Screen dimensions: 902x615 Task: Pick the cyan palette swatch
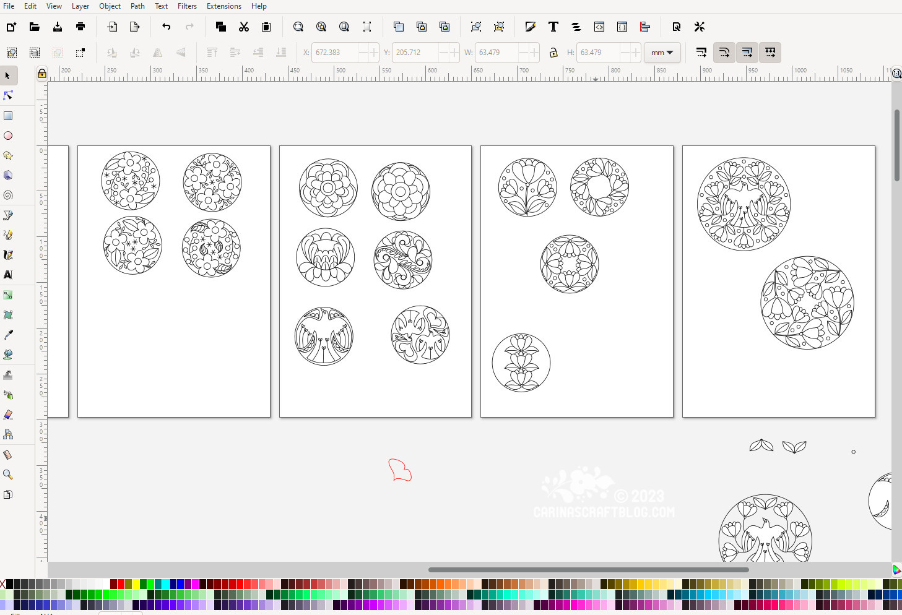point(165,583)
